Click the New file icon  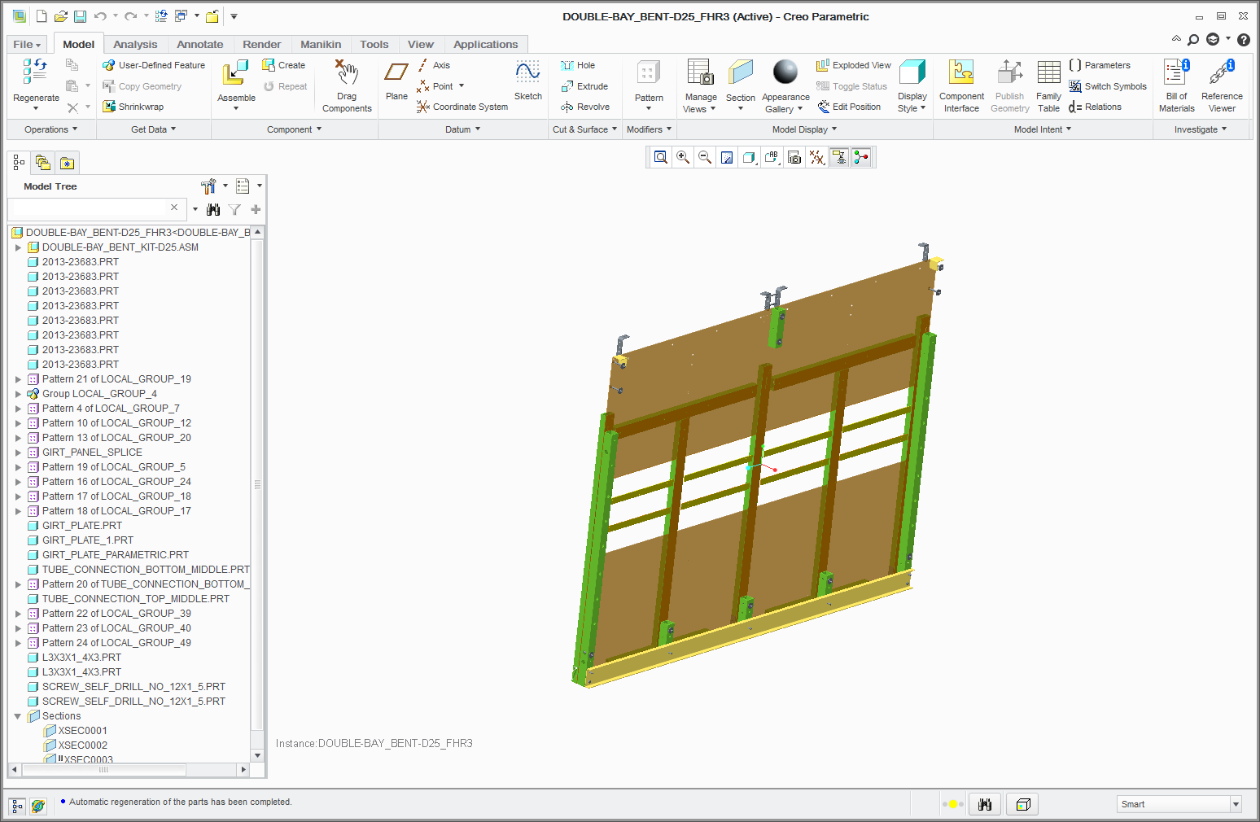[x=42, y=16]
